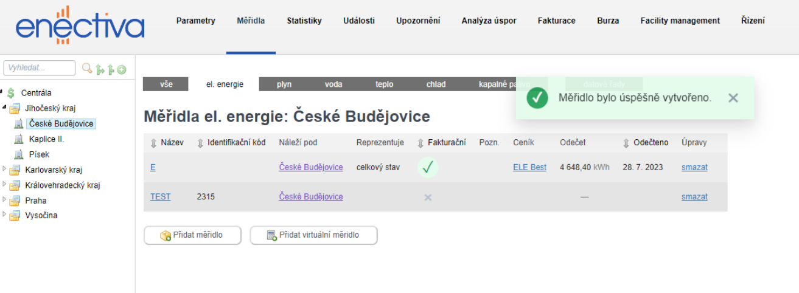Toggle the green Fakturační checkmark for meter E
Image resolution: width=799 pixels, height=293 pixels.
[x=428, y=168]
